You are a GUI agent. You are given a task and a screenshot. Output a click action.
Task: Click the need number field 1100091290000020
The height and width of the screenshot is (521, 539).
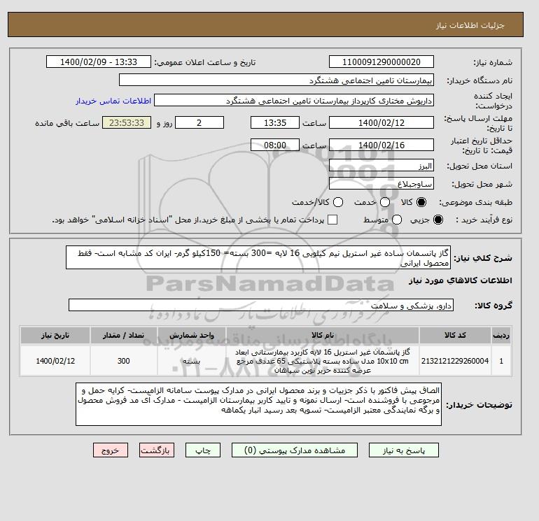coord(381,62)
